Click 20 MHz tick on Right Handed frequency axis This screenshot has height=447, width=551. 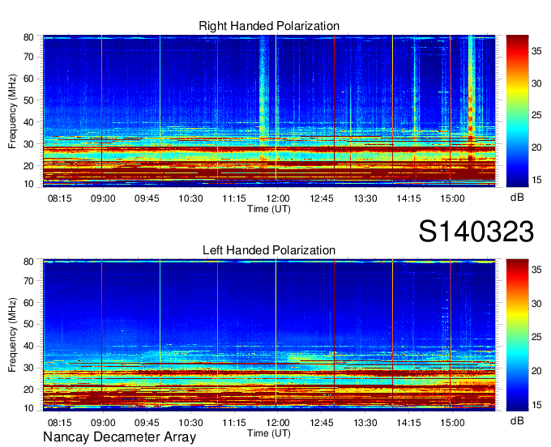(28, 166)
